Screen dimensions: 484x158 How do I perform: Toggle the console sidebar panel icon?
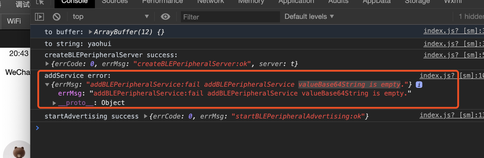[x=39, y=17]
